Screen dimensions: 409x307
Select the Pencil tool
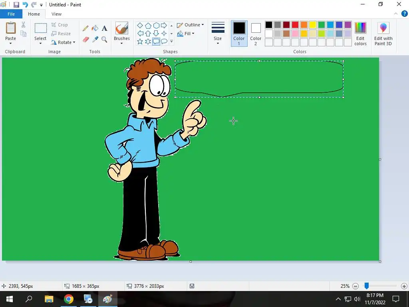85,28
